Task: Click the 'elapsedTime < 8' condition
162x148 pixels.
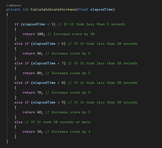Action: pyautogui.click(x=48, y=83)
